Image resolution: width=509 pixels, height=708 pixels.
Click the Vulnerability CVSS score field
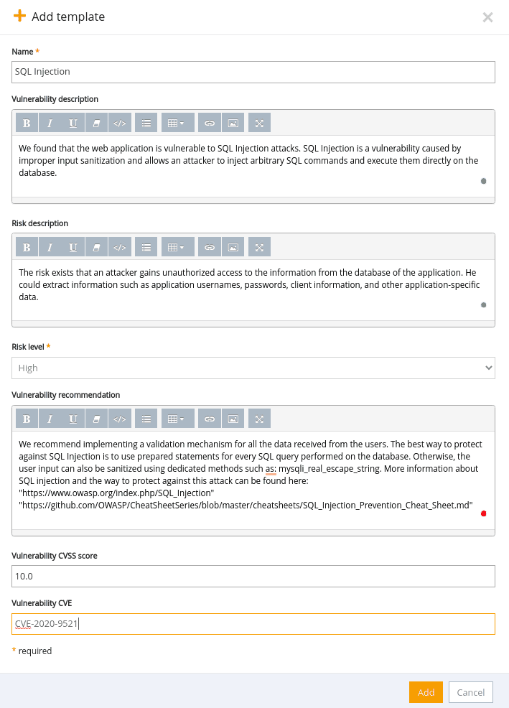point(254,576)
